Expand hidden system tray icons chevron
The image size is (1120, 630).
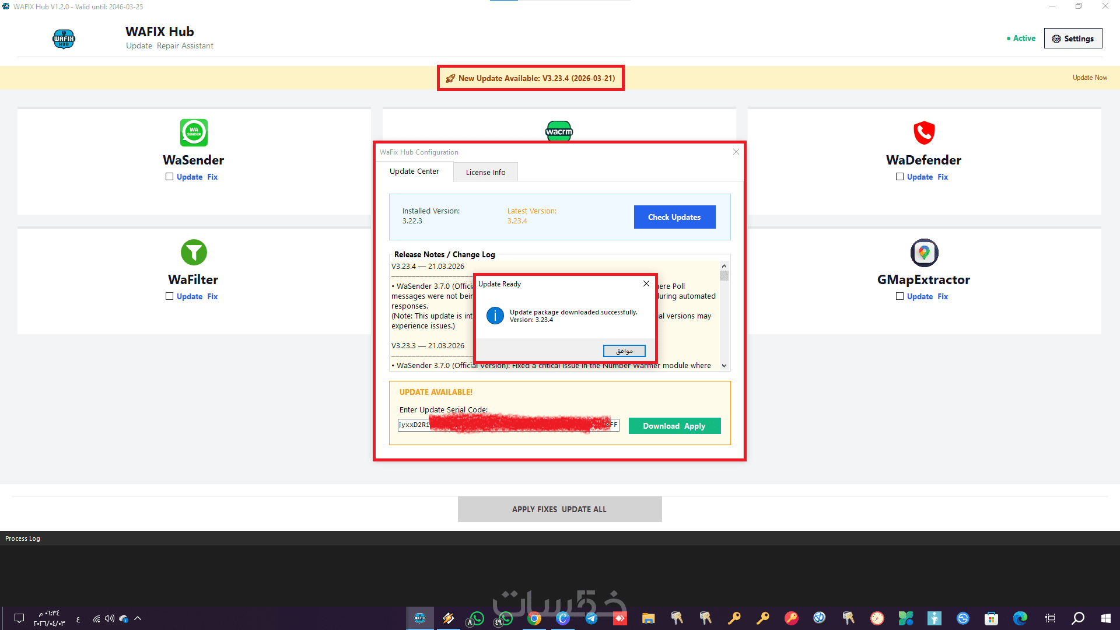point(138,618)
